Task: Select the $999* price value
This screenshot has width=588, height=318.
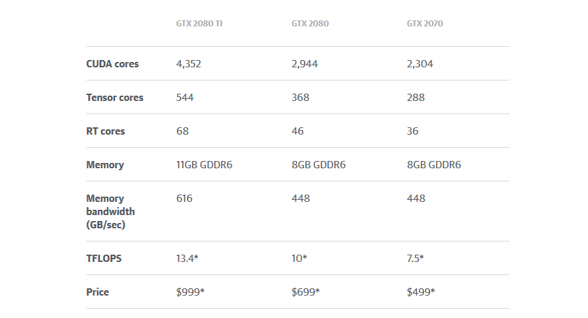Action: [x=190, y=292]
